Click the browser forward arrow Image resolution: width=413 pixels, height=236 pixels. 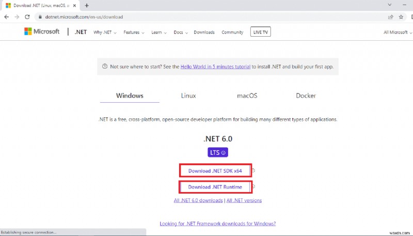coord(17,17)
